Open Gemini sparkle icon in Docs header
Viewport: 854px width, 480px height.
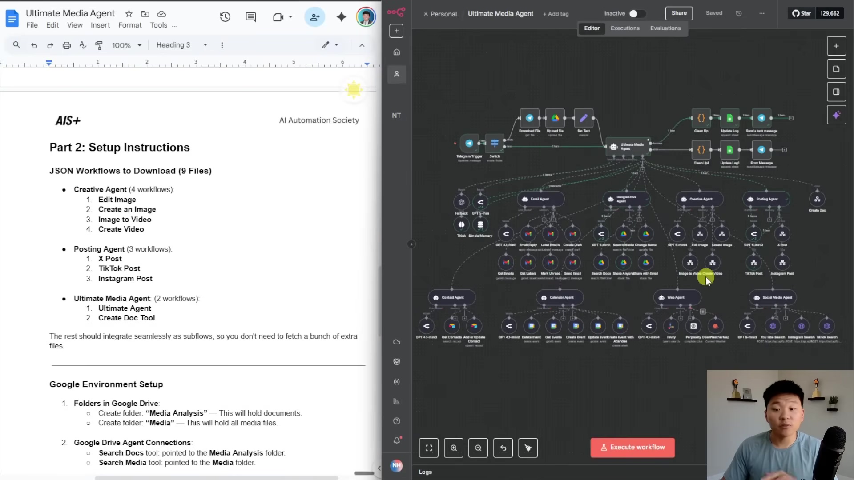tap(341, 17)
